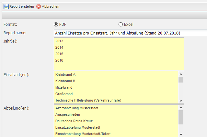The image size is (207, 137).
Task: Select year 2013 in the Jahr list
Action: coord(59,41)
